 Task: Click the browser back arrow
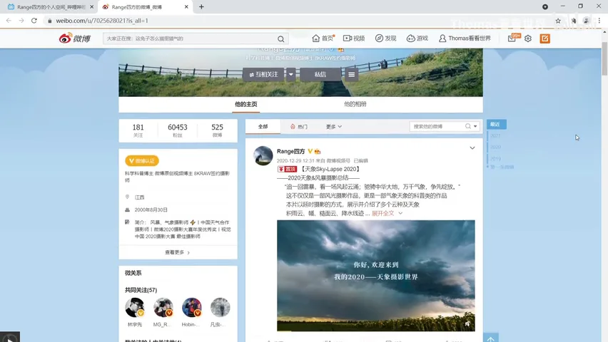(x=9, y=21)
